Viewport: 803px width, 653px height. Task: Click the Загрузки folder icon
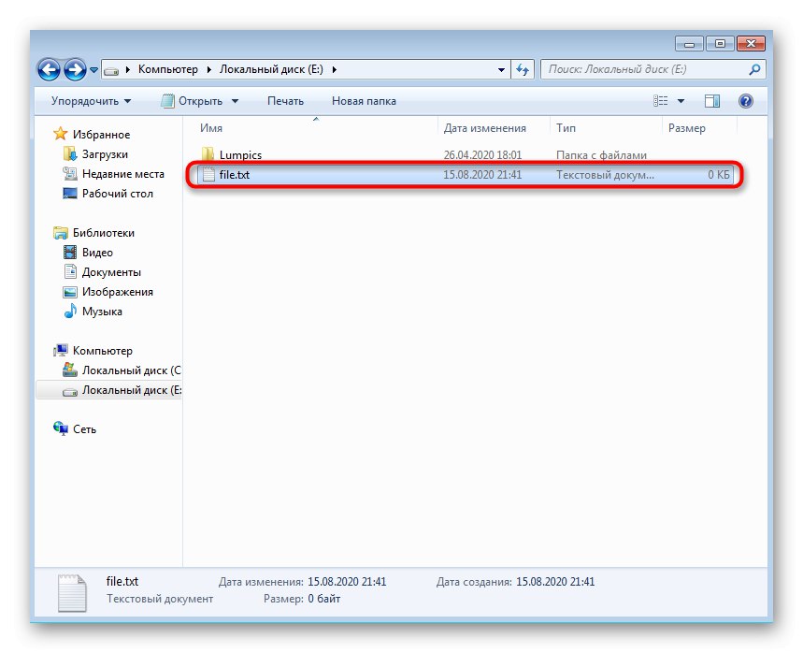[x=69, y=153]
